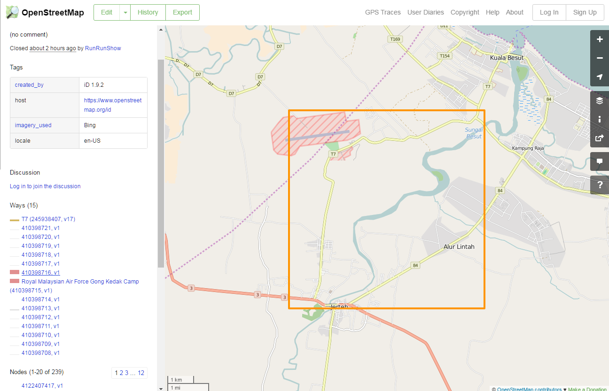Open way 410398716, v1
This screenshot has width=609, height=391.
click(40, 273)
